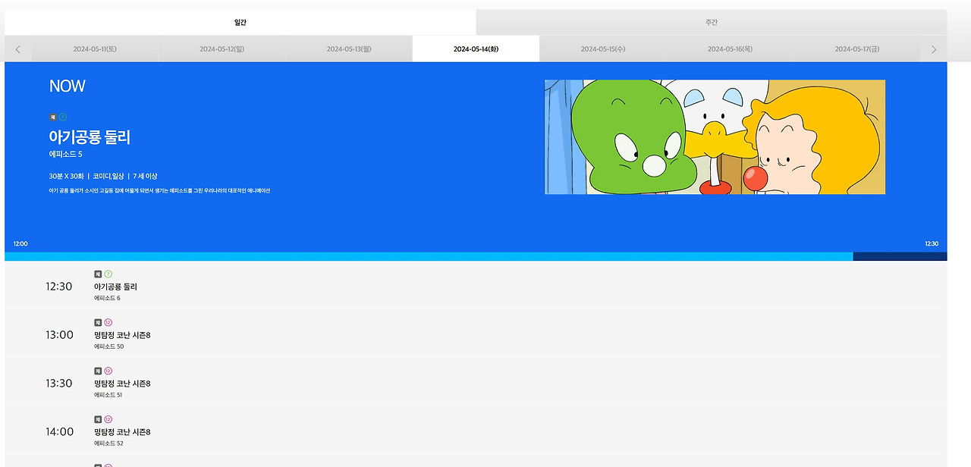Click the 에피소드 5 label
The image size is (971, 467).
coord(65,155)
